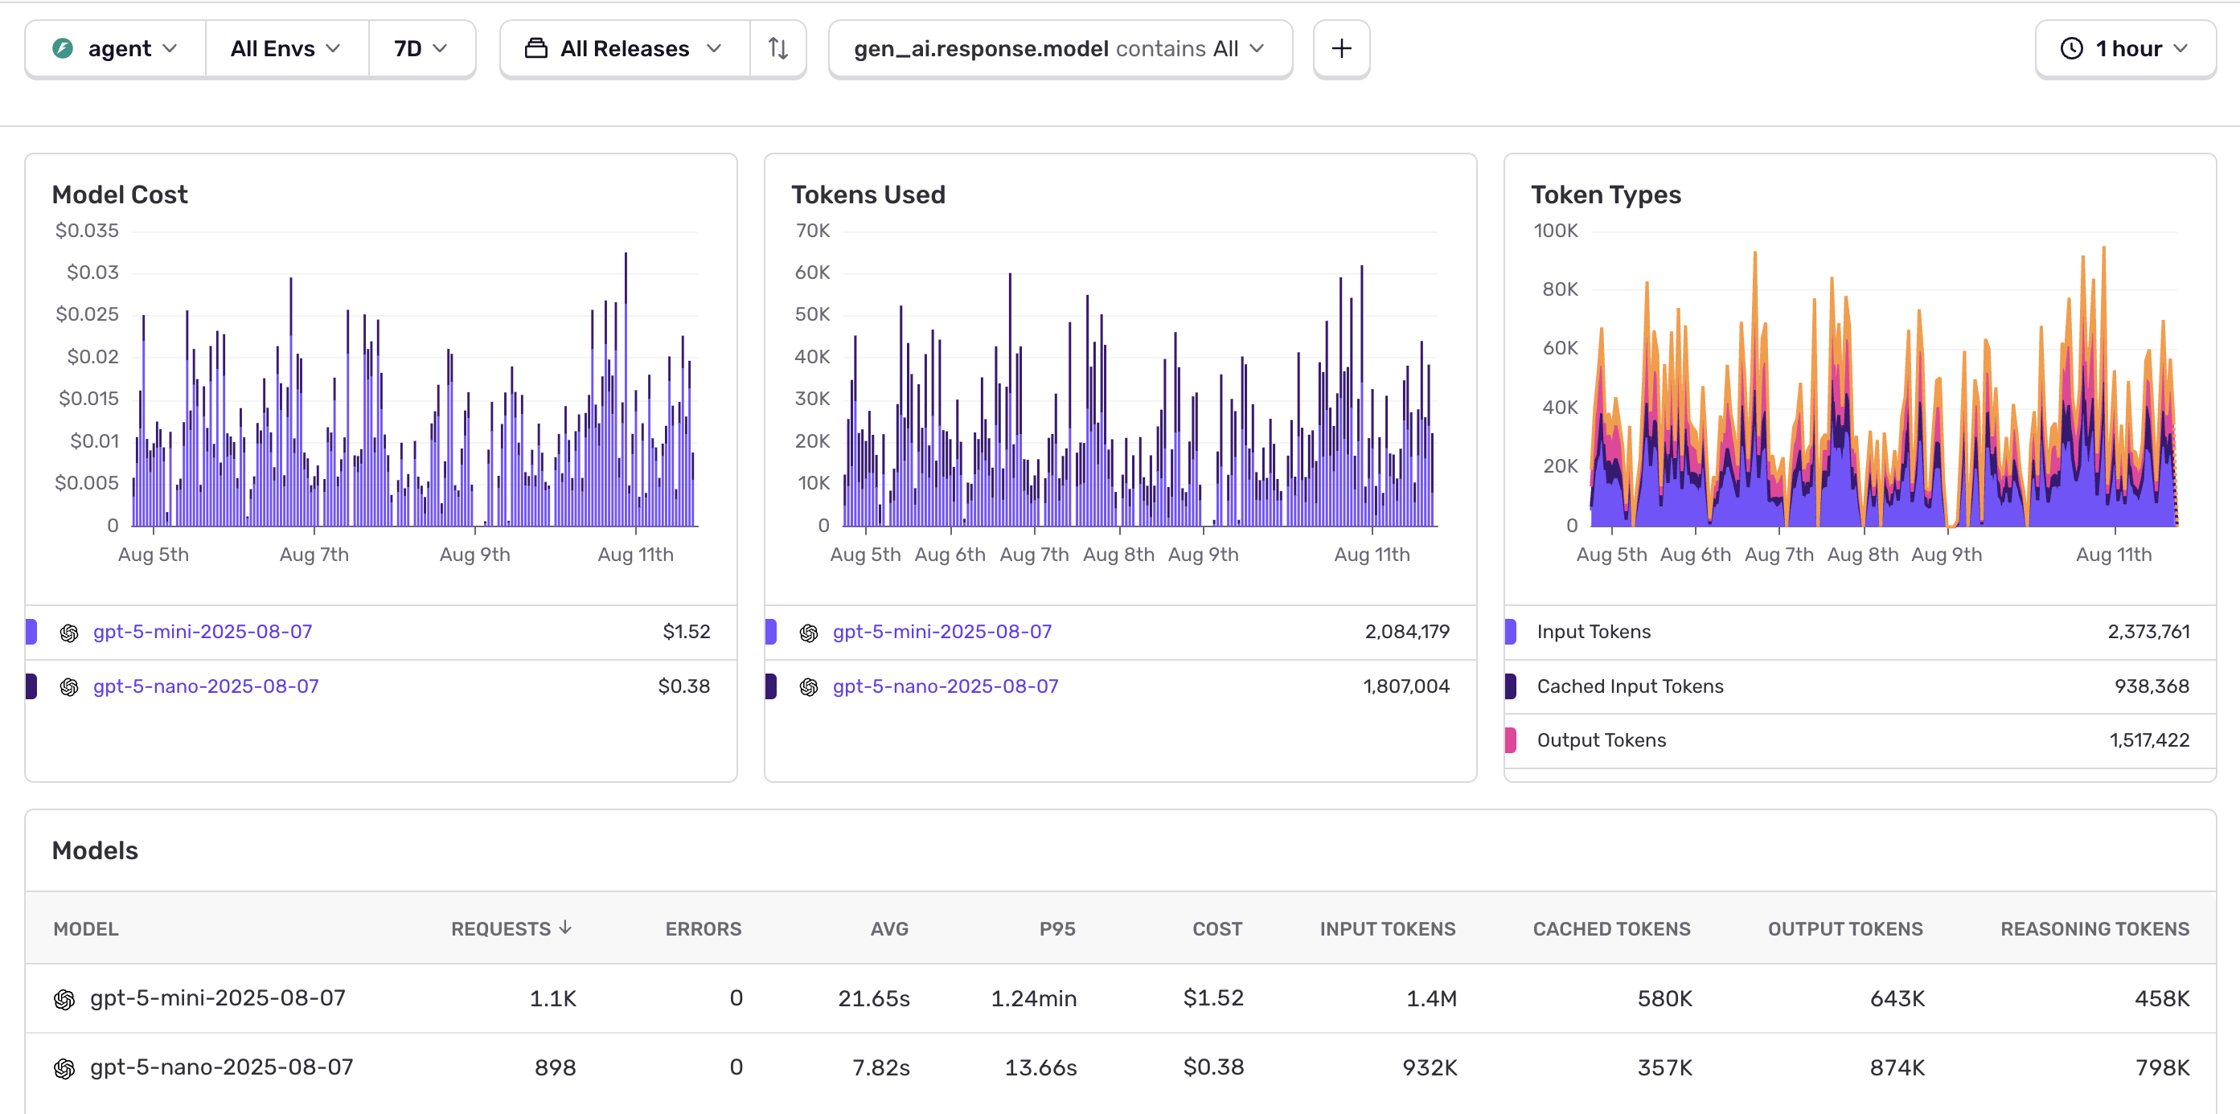This screenshot has height=1114, width=2240.
Task: Click the Token Types area chart
Action: click(1884, 379)
